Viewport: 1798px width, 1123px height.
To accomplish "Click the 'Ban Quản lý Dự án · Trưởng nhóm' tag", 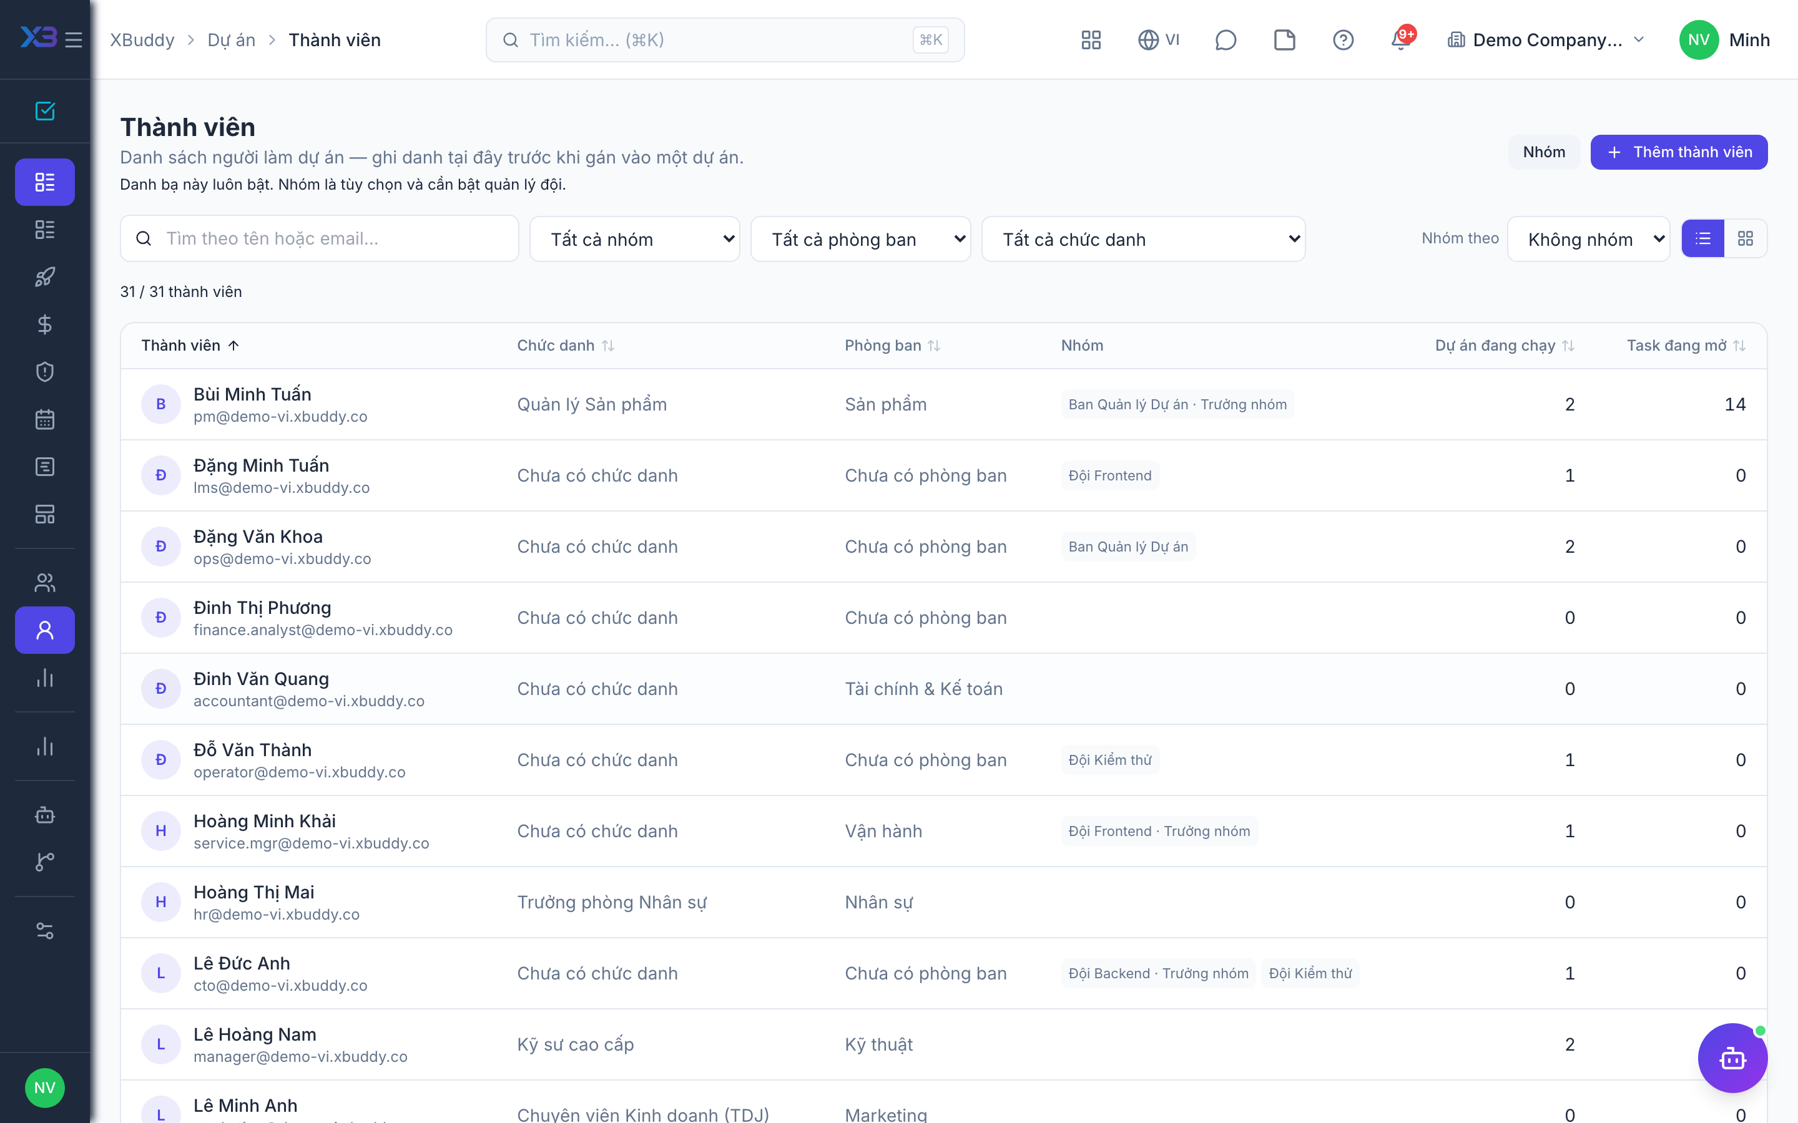I will pos(1177,404).
